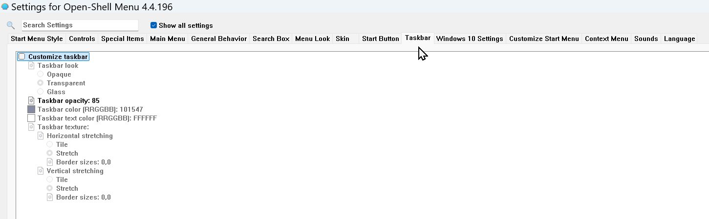Click the Horizontal stretching label

coord(80,136)
